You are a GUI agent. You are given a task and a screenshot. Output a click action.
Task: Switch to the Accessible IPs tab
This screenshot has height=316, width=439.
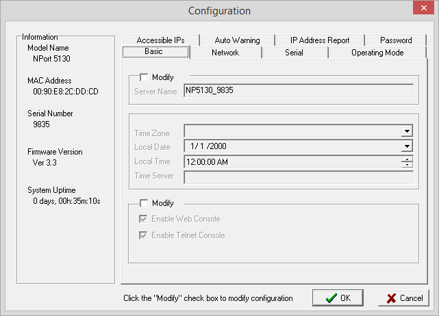pos(161,40)
